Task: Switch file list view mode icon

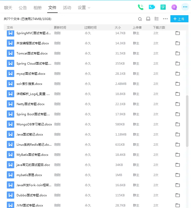Action: tap(156, 19)
